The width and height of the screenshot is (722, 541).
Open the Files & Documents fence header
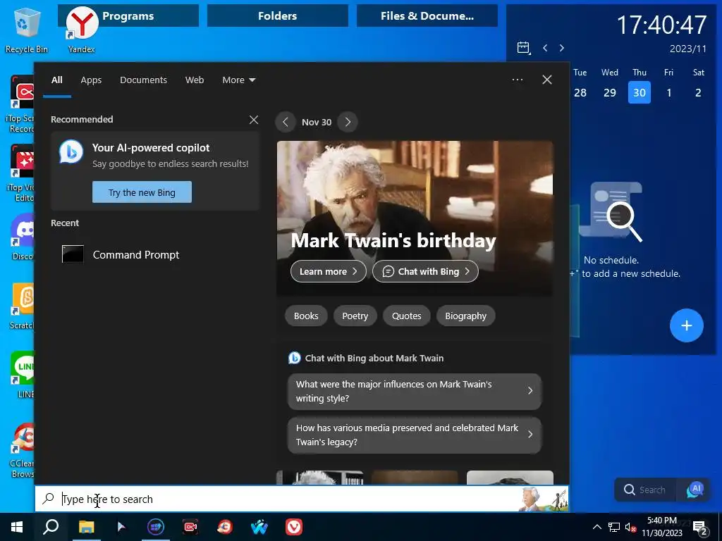tap(427, 15)
